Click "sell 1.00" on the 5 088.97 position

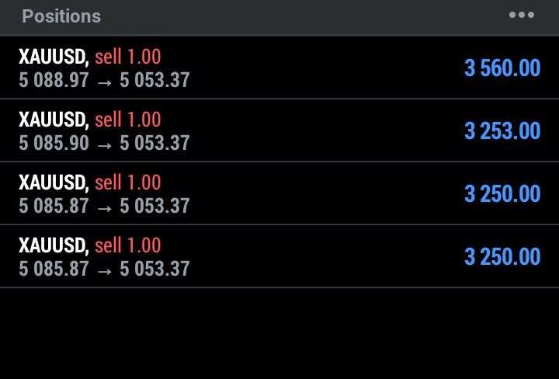pyautogui.click(x=127, y=56)
